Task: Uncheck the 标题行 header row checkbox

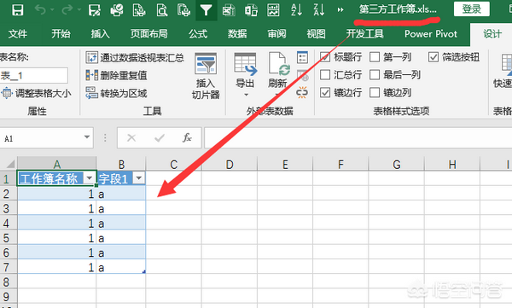Action: point(325,57)
